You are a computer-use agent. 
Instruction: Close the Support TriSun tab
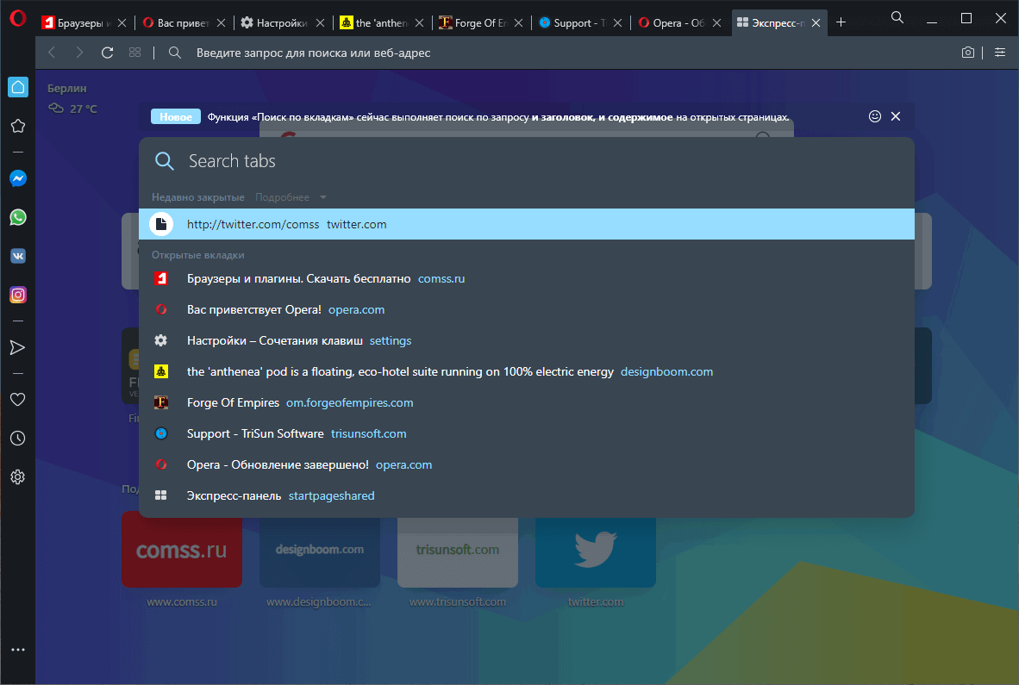(617, 22)
